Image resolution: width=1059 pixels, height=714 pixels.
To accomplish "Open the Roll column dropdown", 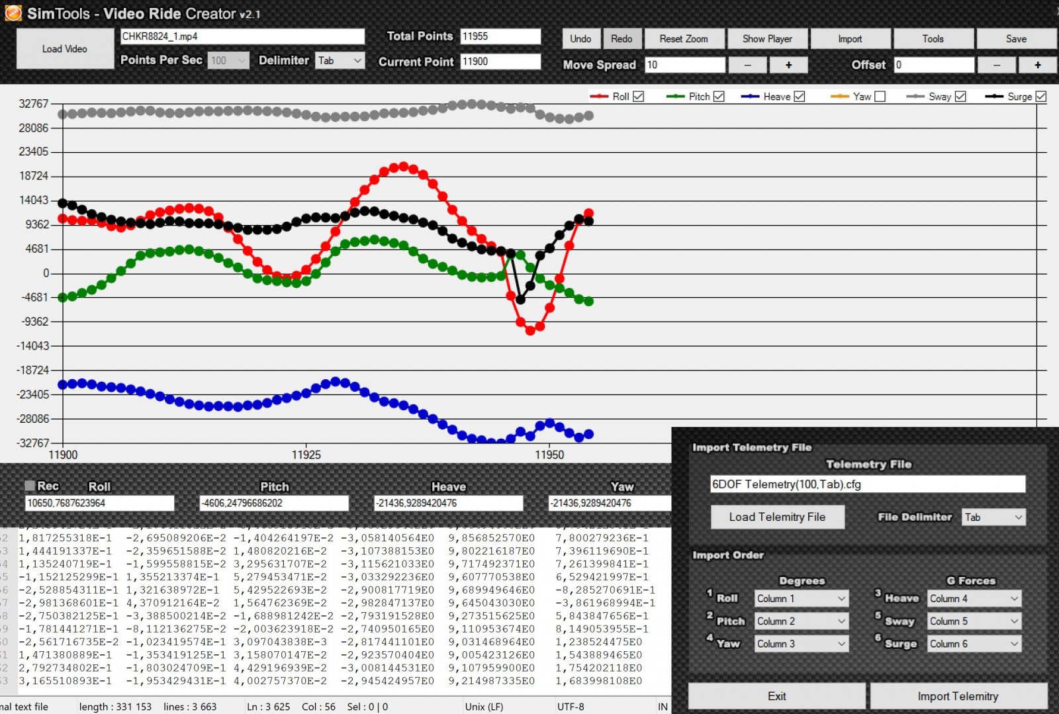I will click(802, 599).
